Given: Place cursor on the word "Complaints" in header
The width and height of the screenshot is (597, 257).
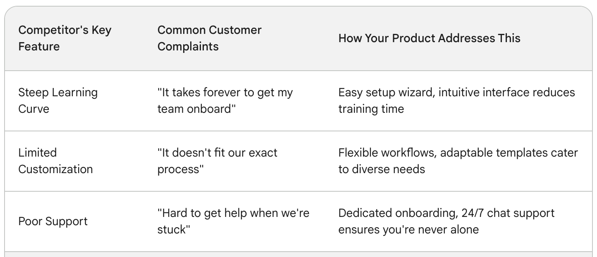Looking at the screenshot, I should pyautogui.click(x=188, y=46).
